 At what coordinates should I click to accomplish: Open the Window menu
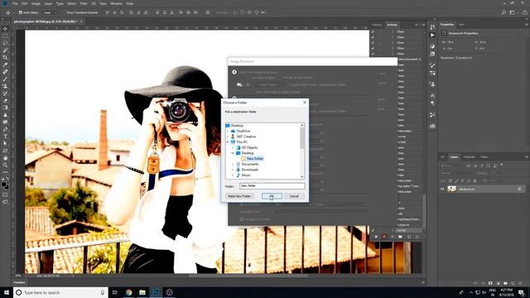tap(116, 3)
